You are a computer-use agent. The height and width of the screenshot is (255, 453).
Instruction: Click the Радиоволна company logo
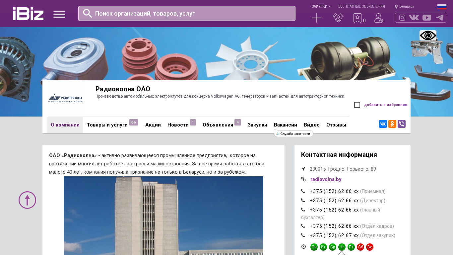[65, 98]
